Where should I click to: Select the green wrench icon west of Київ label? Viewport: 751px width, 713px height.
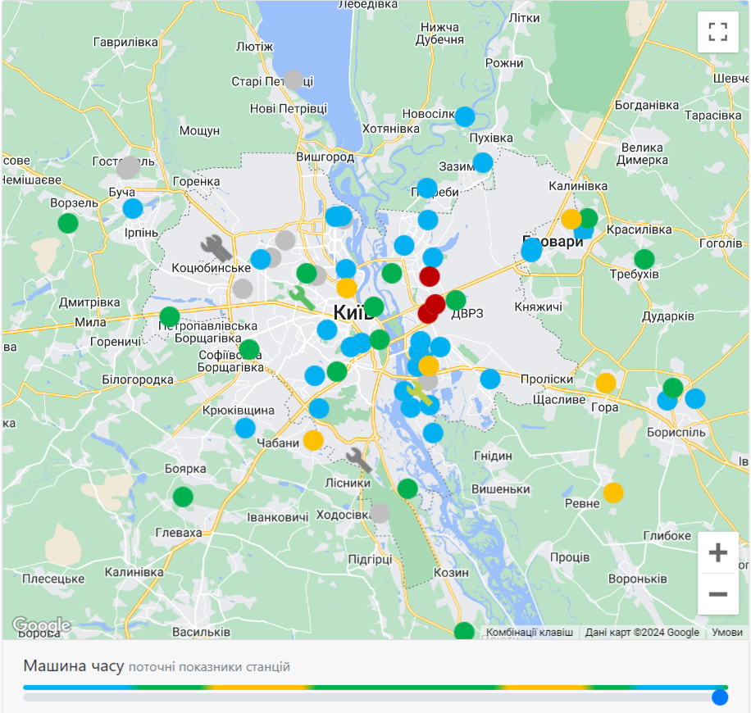pos(302,297)
